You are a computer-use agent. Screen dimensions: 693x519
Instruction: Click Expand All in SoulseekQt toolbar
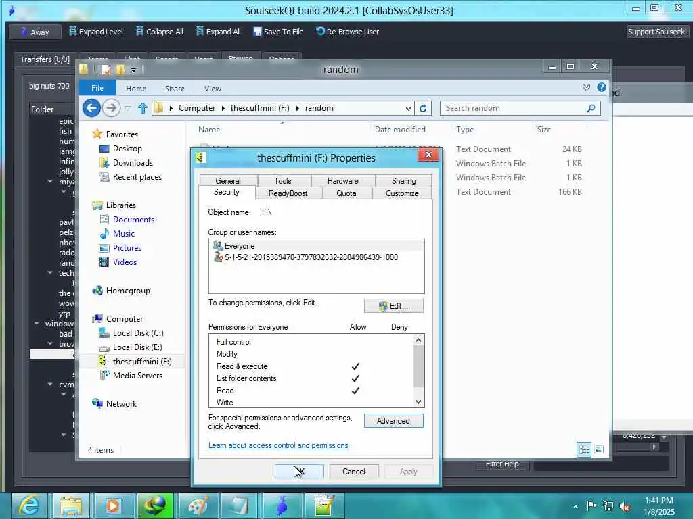pyautogui.click(x=219, y=32)
